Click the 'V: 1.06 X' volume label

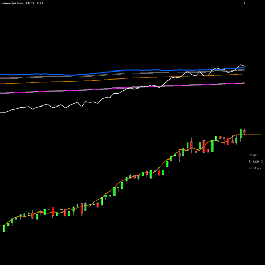tap(255, 162)
